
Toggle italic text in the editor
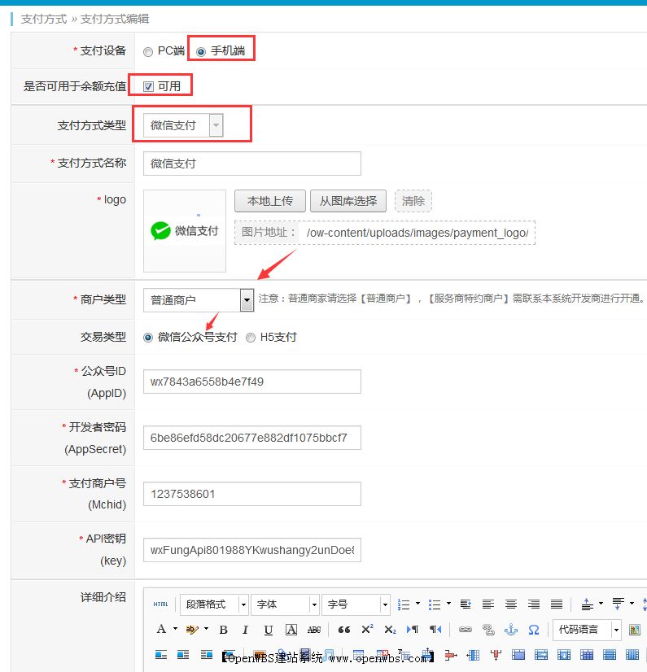pyautogui.click(x=245, y=630)
